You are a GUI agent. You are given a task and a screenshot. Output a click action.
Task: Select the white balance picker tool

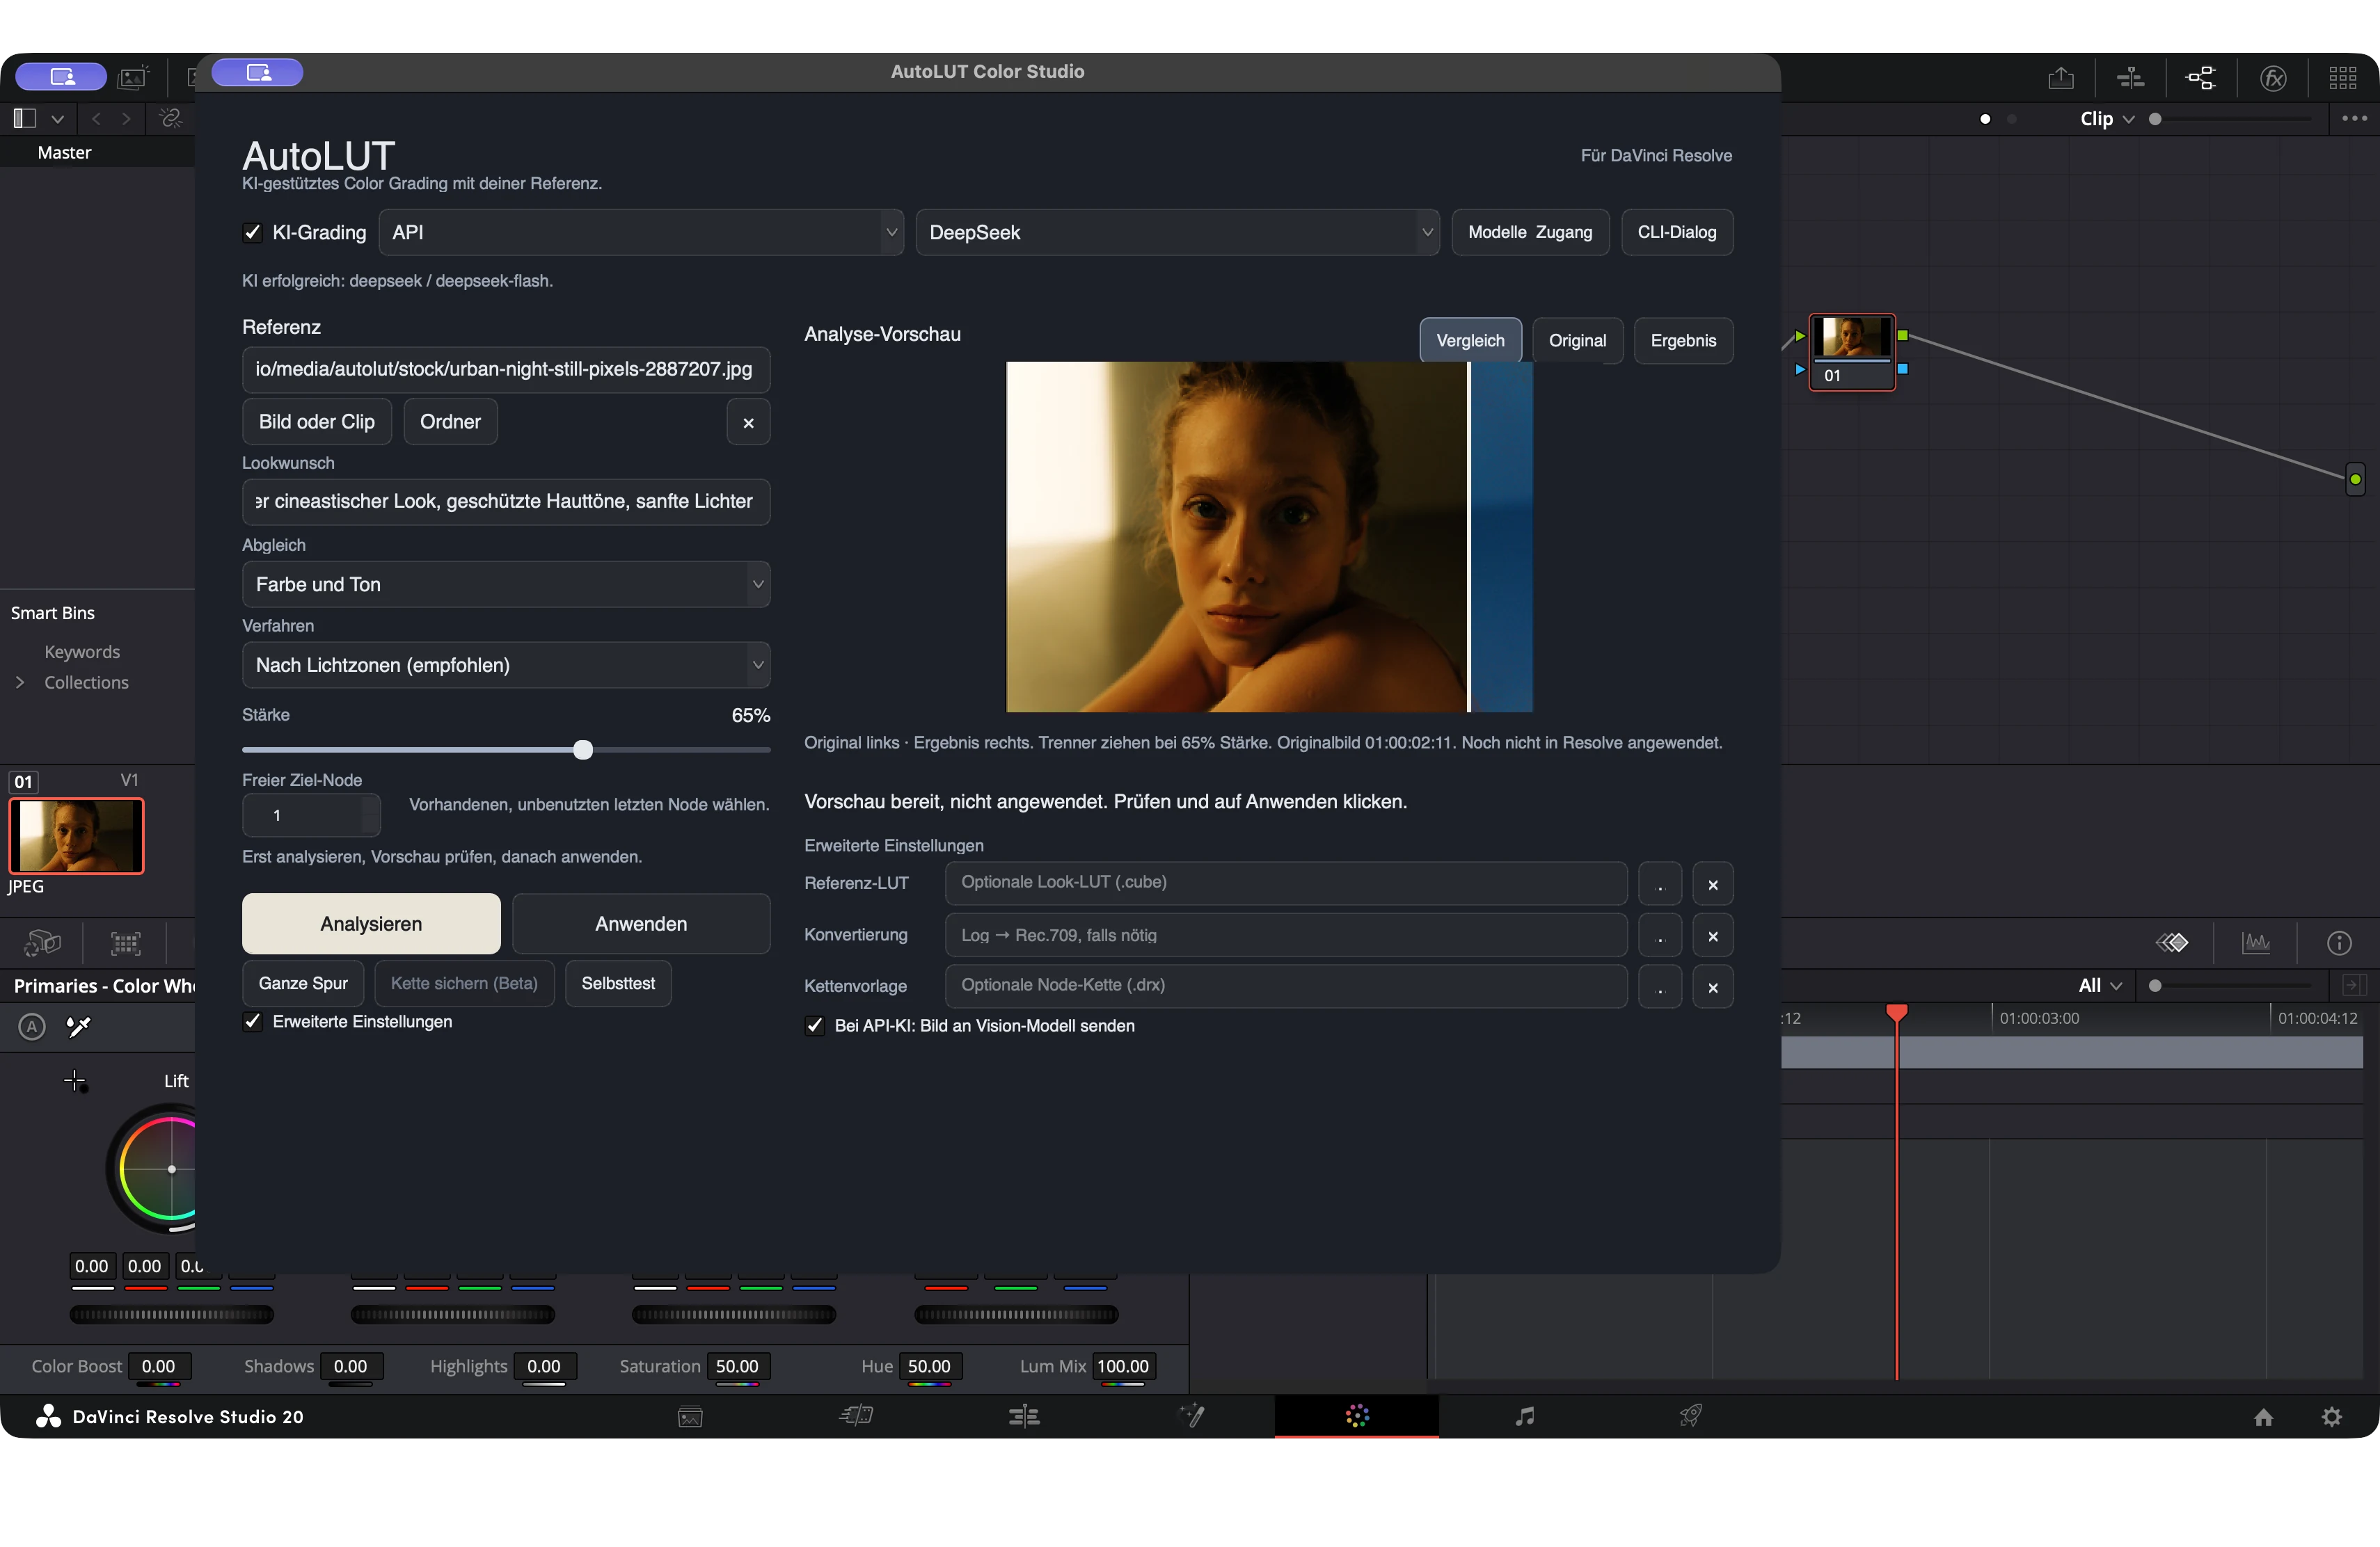[78, 1026]
